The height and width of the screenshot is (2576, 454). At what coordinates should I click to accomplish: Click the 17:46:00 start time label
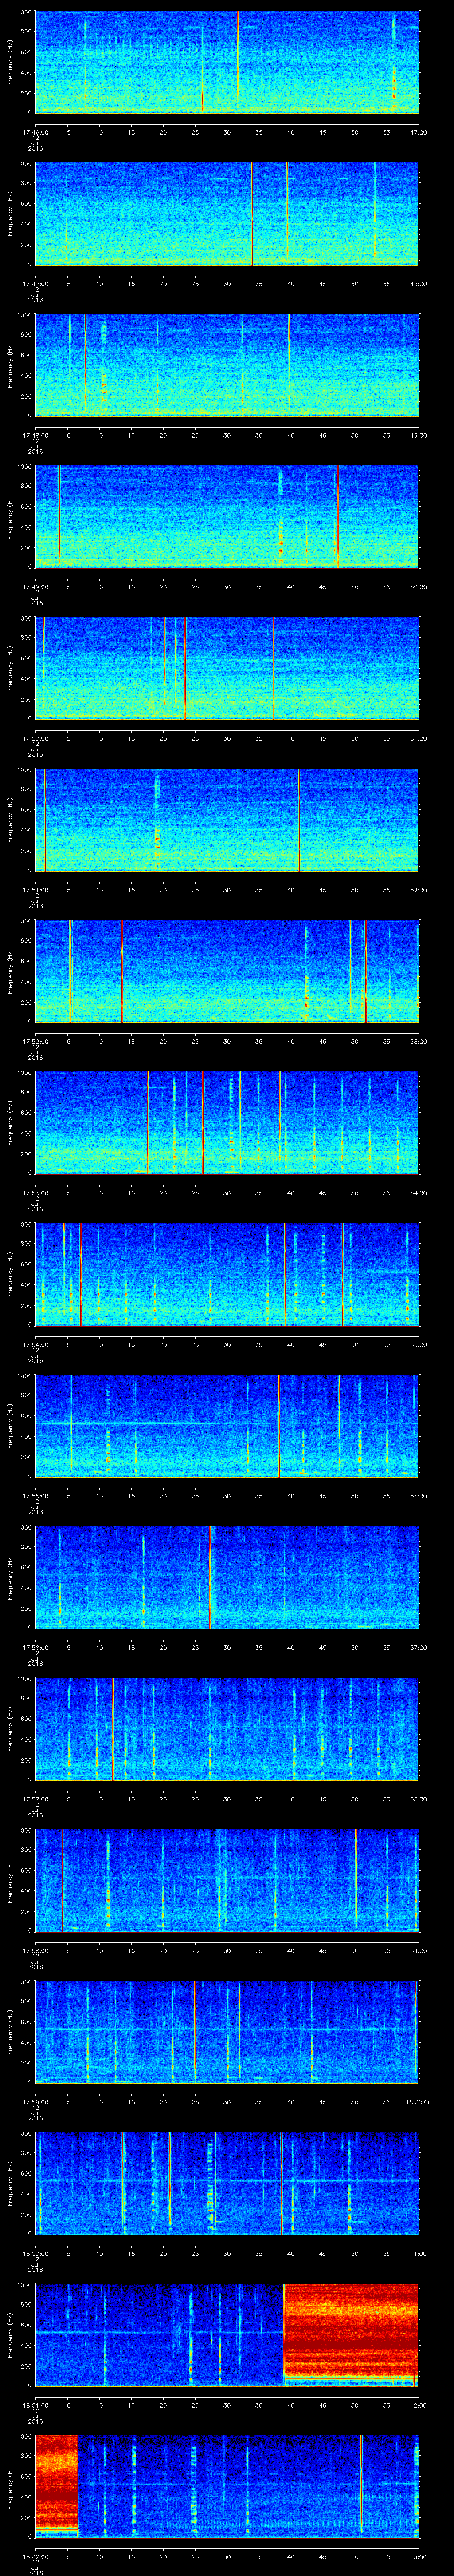35,131
